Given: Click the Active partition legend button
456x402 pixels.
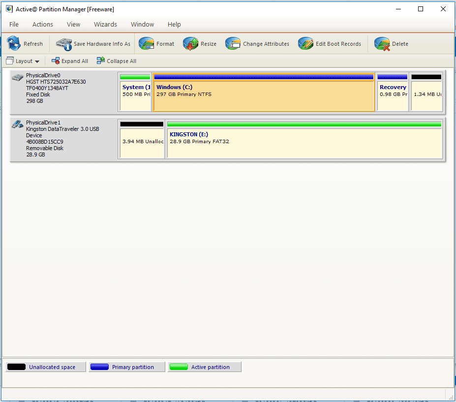Looking at the screenshot, I should pyautogui.click(x=205, y=367).
